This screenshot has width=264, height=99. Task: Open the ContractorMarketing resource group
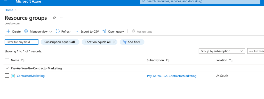(31, 76)
